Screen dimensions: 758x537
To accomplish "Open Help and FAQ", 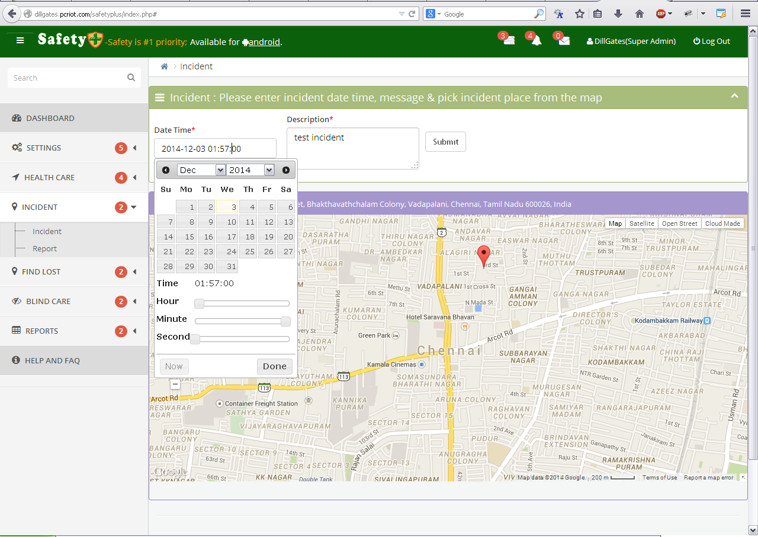I will [x=73, y=360].
